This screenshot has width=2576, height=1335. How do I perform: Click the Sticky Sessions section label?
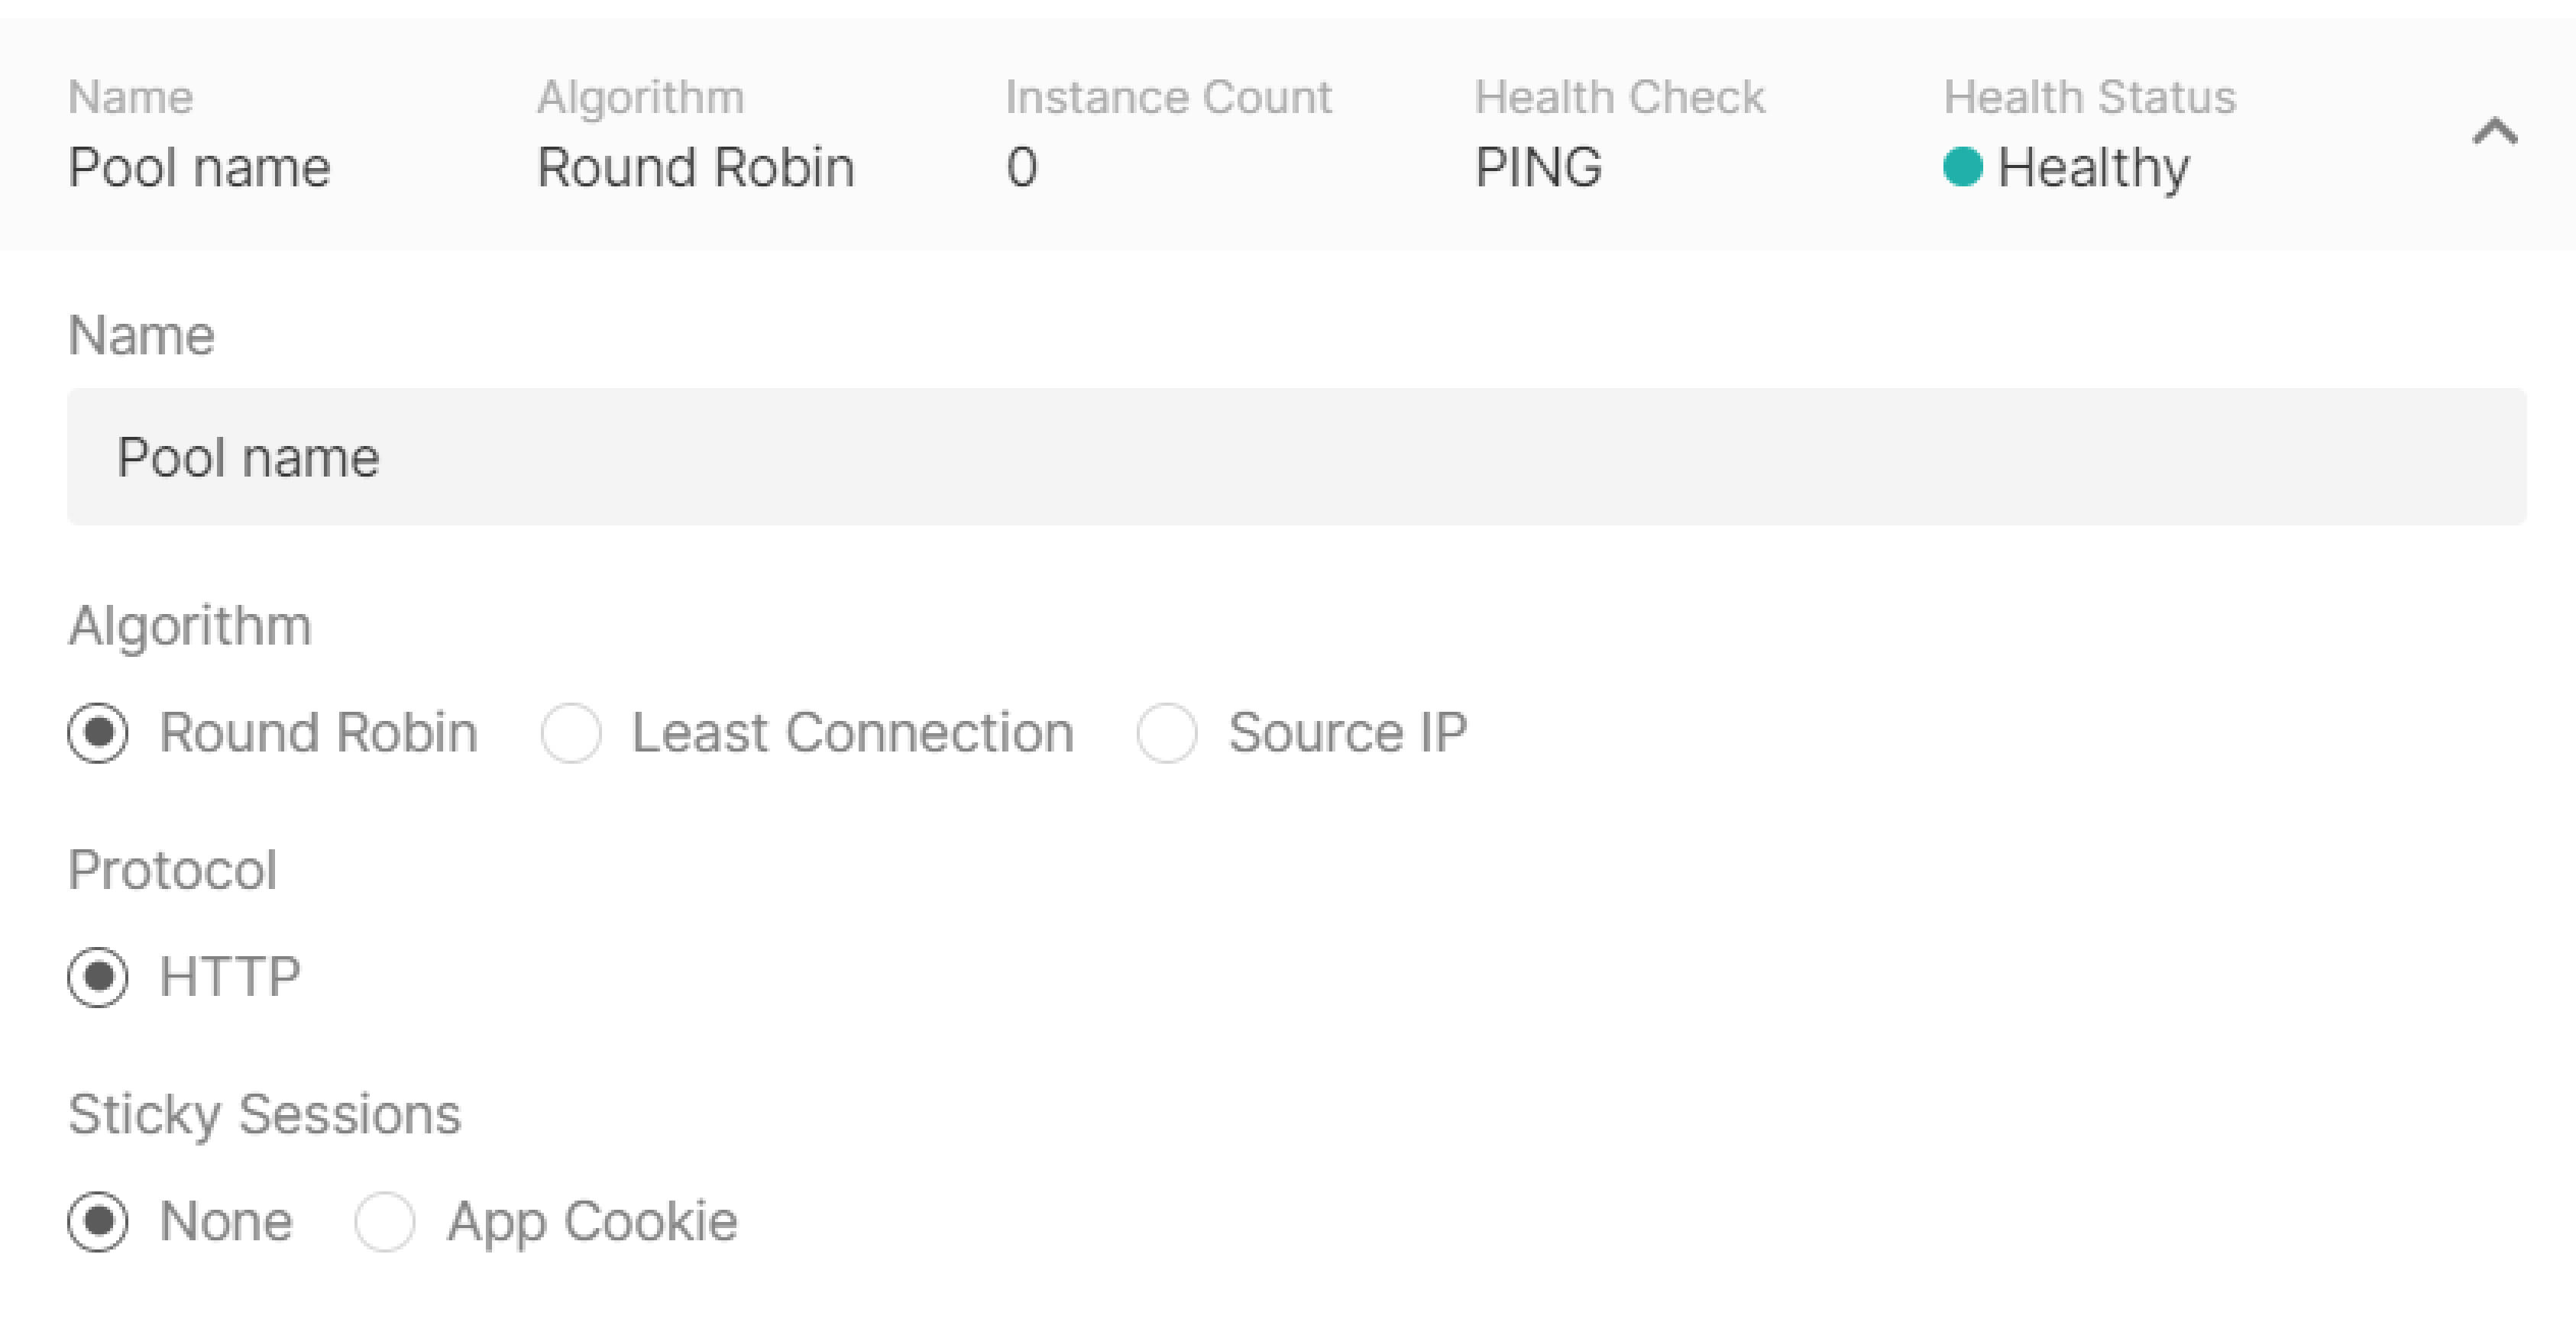264,1115
